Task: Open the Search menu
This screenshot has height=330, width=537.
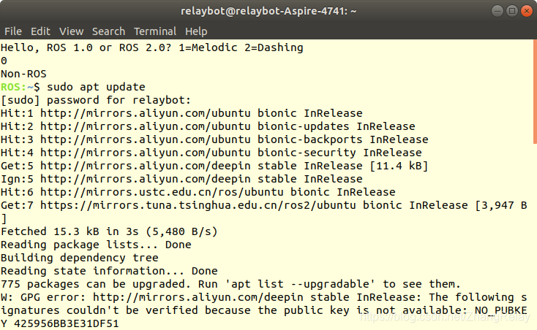Action: 108,31
